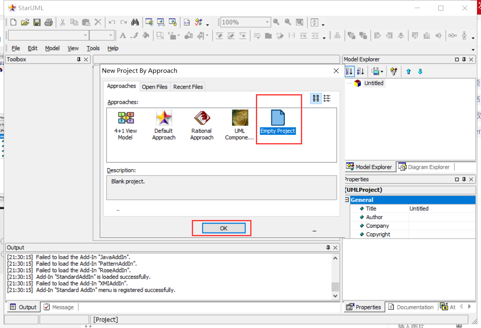The width and height of the screenshot is (481, 328).
Task: Click the Find binoculars icon
Action: [x=135, y=22]
